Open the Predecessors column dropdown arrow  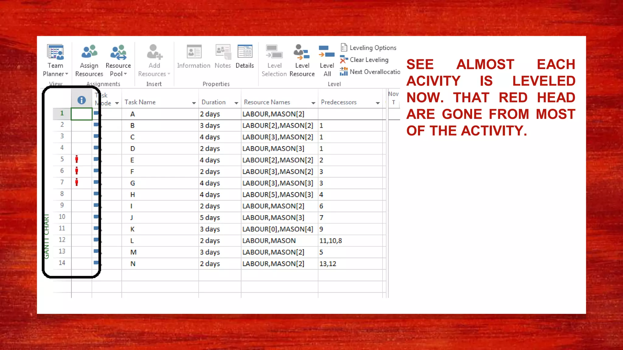tap(378, 103)
